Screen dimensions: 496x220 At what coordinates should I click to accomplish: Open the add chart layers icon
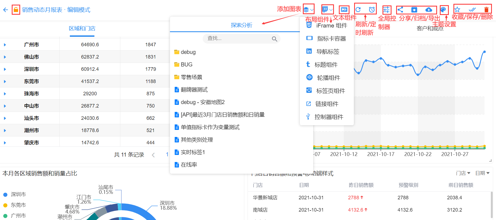(x=306, y=10)
